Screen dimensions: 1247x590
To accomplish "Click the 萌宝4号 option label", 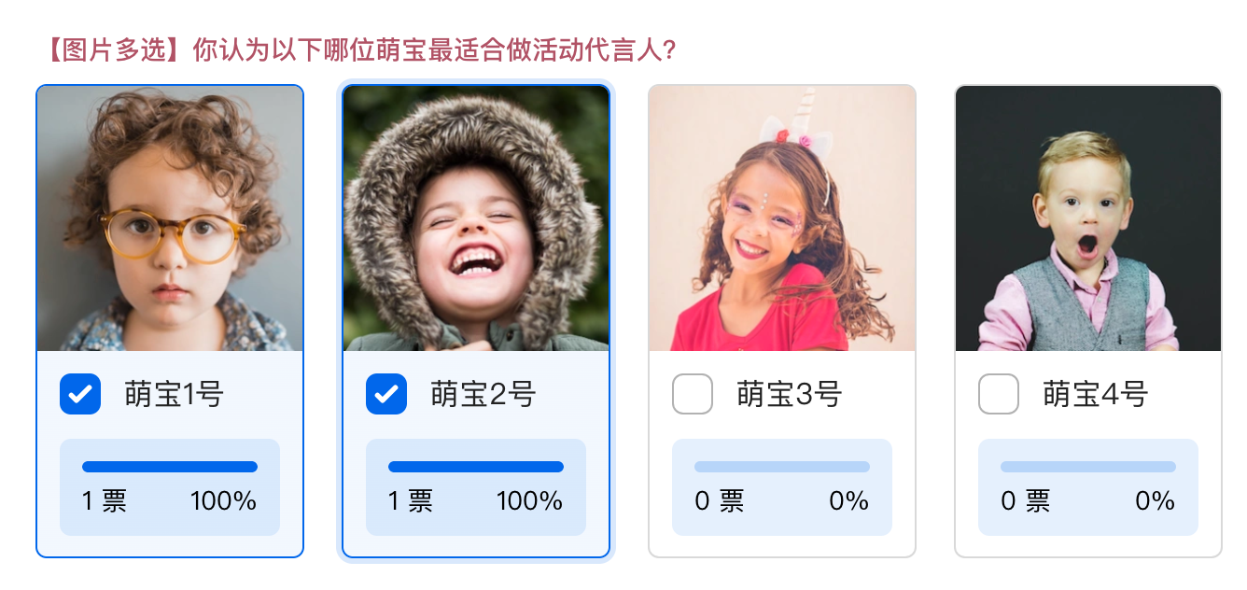I will pos(1095,395).
